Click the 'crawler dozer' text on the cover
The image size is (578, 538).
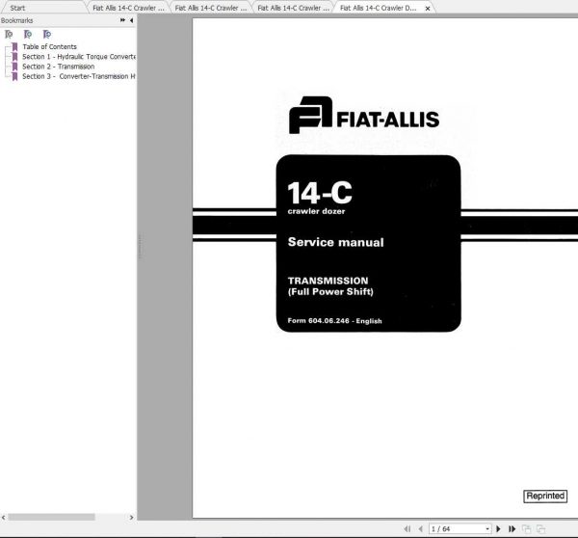pos(316,211)
